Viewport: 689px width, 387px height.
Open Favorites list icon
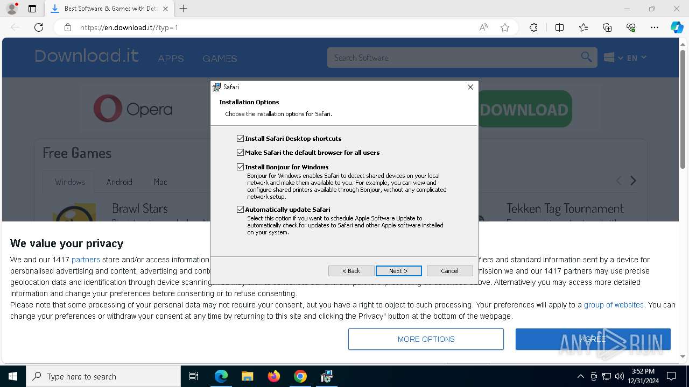point(583,27)
